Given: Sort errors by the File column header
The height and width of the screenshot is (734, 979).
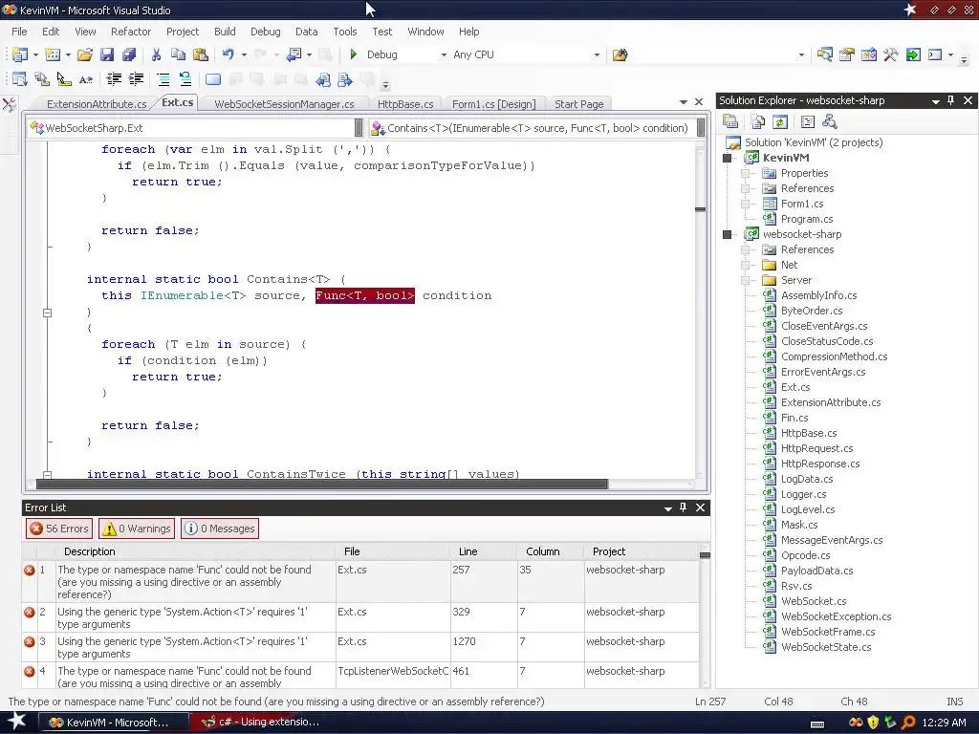Looking at the screenshot, I should 392,551.
